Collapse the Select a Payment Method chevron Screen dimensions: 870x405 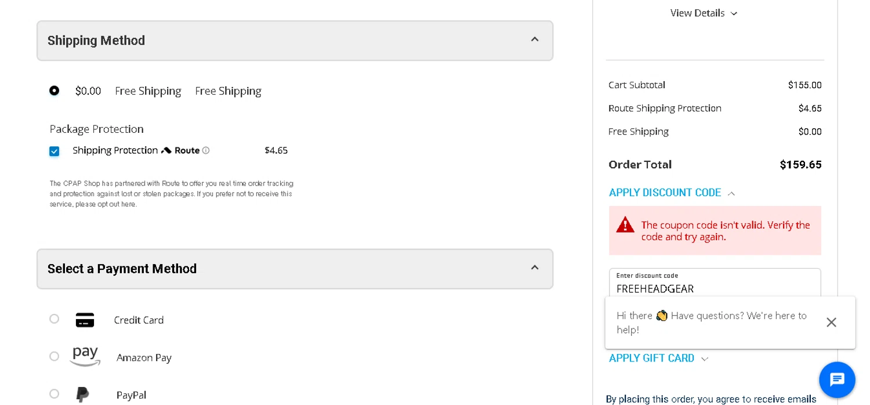point(535,267)
